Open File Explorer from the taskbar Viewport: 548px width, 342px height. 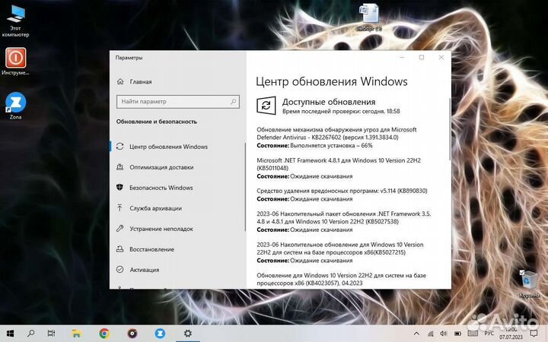(x=76, y=333)
